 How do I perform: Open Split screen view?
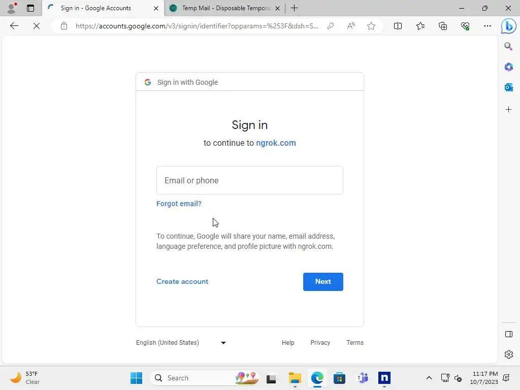398,26
